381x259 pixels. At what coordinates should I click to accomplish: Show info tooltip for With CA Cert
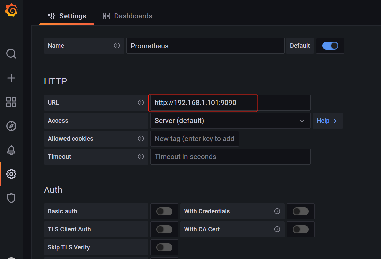coord(277,229)
